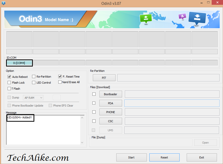The height and width of the screenshot is (164, 223).
Task: Maximize the Odin3 window
Action: pyautogui.click(x=208, y=3)
